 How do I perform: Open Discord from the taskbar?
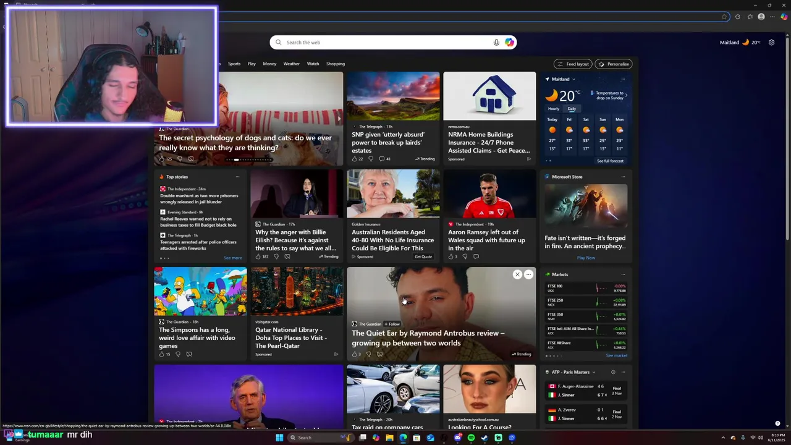pos(457,438)
